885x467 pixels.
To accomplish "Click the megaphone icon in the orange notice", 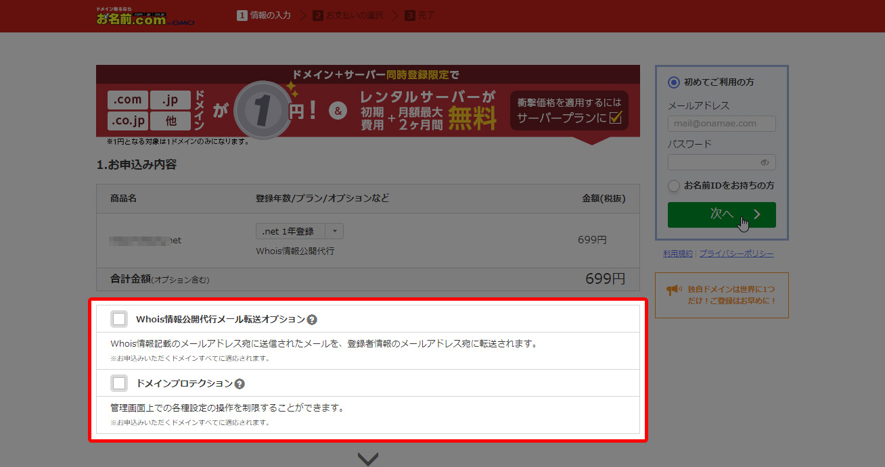I will 673,290.
